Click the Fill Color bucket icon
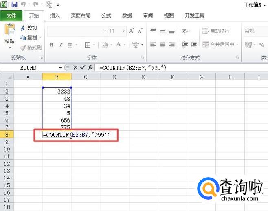This screenshot has width=268, height=211. point(105,45)
